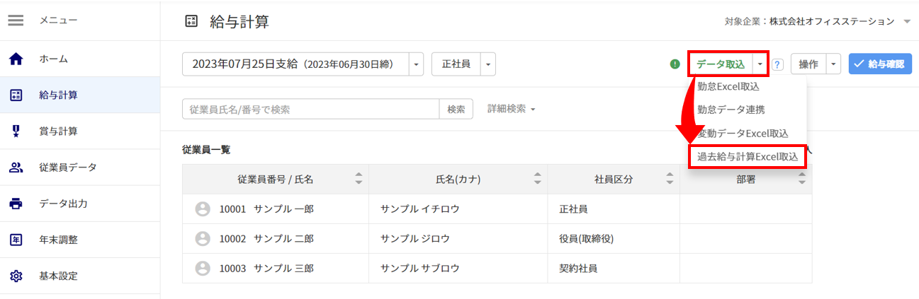This screenshot has width=919, height=299.
Task: Select 勤怠Excel取込 menu entry
Action: click(x=728, y=86)
